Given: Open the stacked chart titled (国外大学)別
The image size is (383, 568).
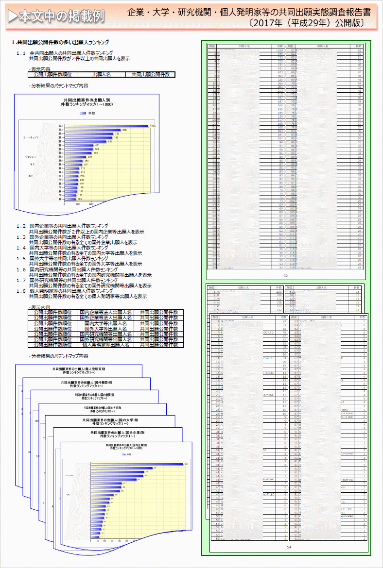Looking at the screenshot, I should (103, 409).
